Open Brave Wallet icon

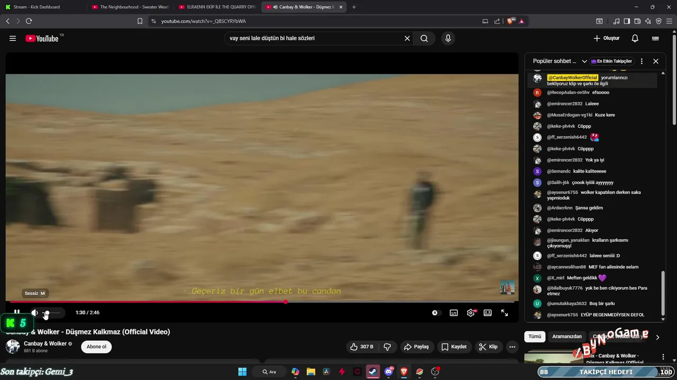[x=637, y=21]
